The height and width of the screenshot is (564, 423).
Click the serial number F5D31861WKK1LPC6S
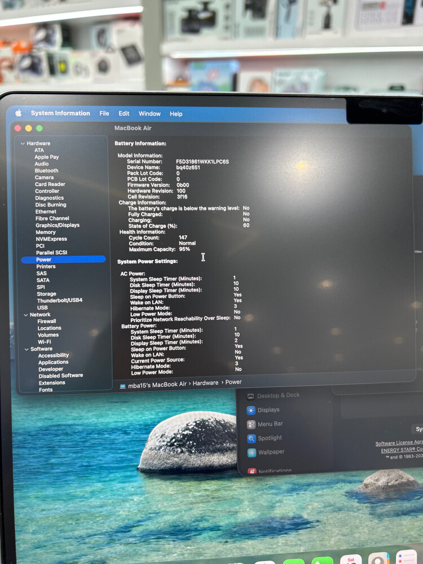point(202,161)
